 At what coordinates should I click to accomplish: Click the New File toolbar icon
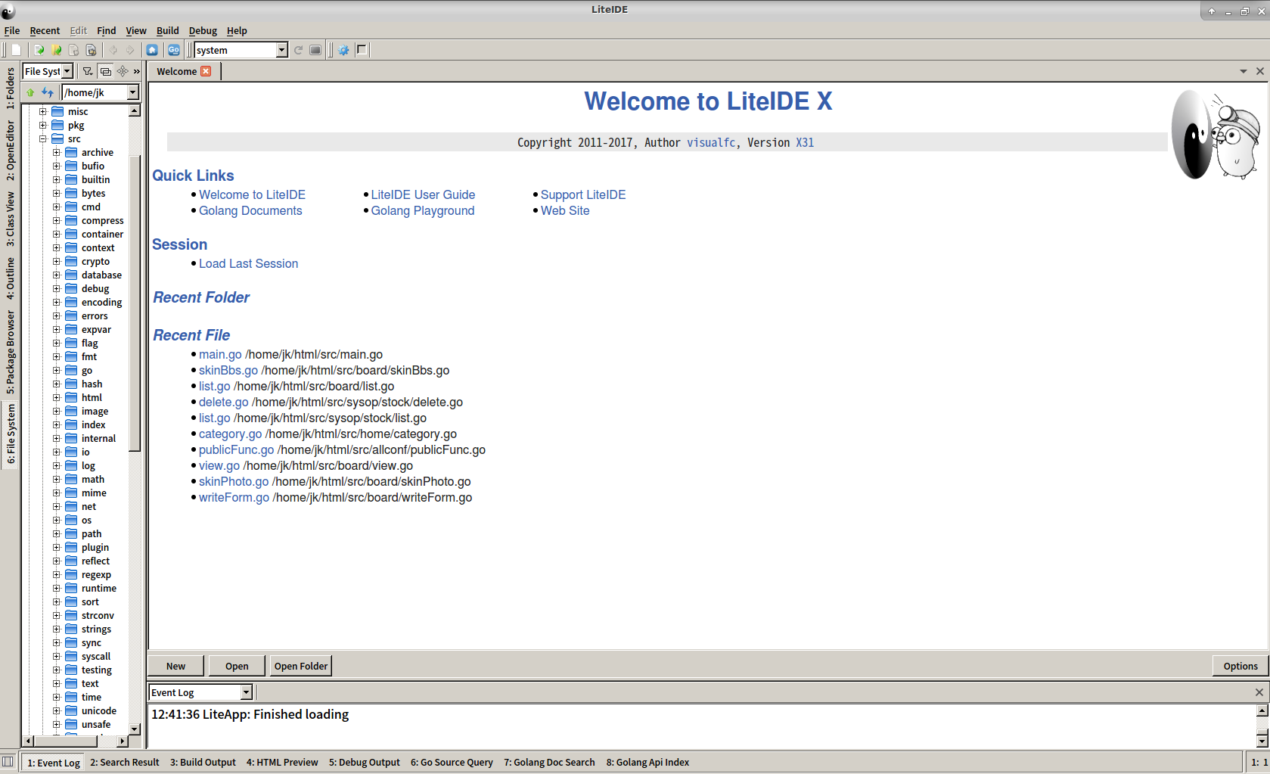[x=16, y=50]
